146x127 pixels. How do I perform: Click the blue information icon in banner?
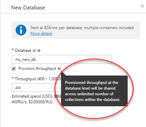tap(21, 30)
